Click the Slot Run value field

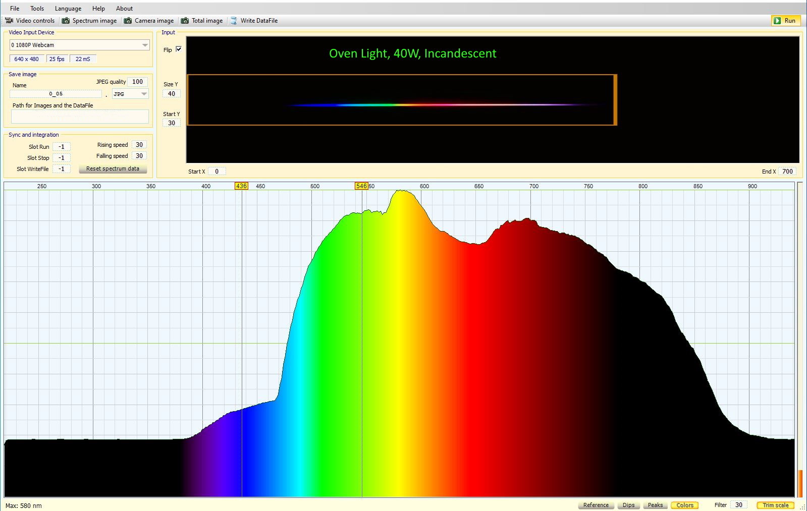(62, 147)
